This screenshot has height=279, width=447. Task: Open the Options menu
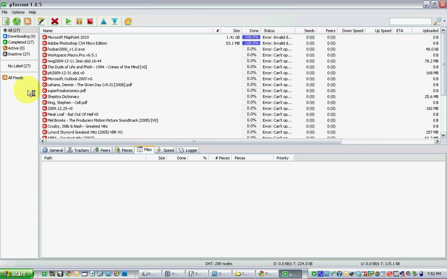pos(18,12)
